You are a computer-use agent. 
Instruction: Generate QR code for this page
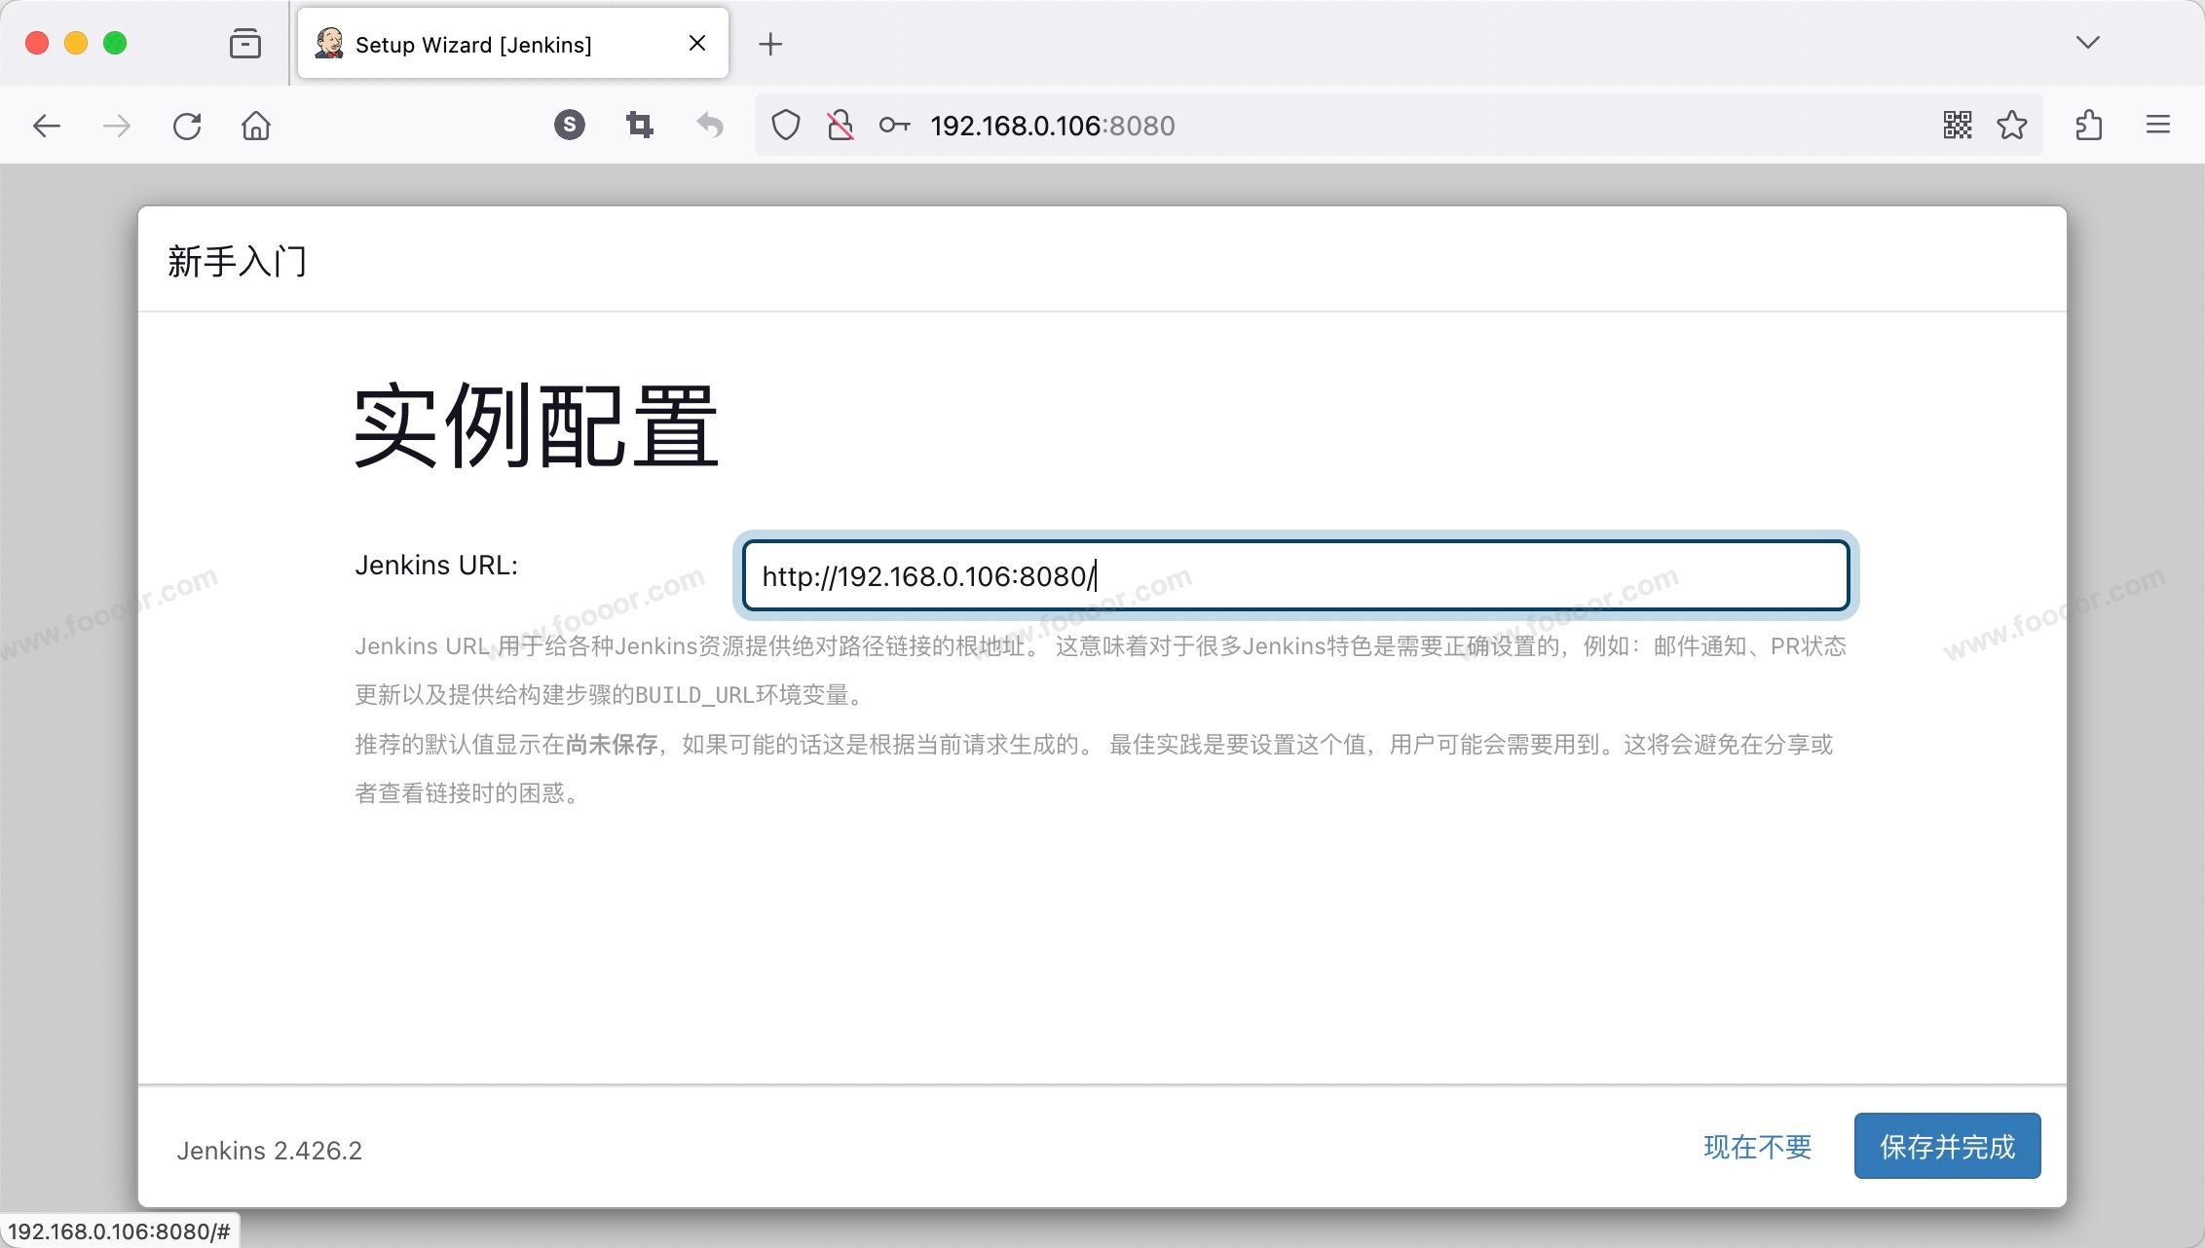pyautogui.click(x=1958, y=126)
